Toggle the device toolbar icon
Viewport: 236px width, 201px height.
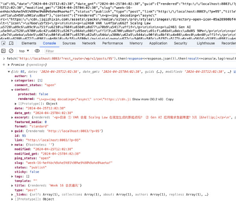11,43
